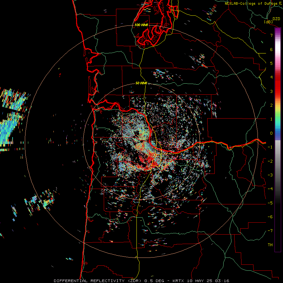
Task: Click the "KRTX" station ID in the caption
Action: [x=178, y=281]
